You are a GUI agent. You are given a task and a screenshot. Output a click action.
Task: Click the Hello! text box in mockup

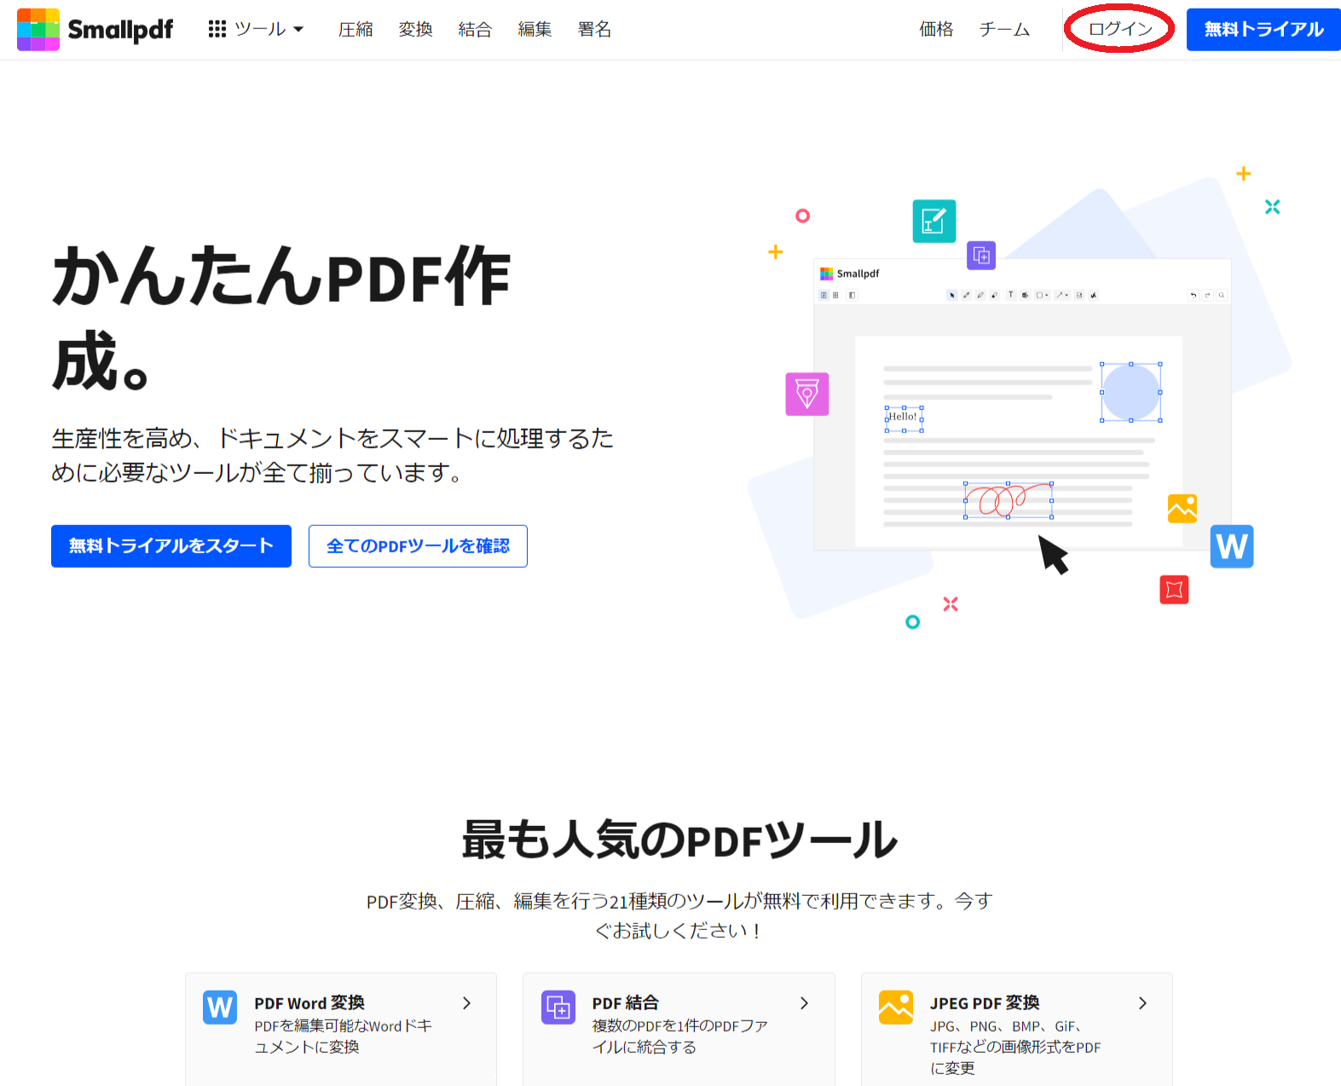[904, 419]
